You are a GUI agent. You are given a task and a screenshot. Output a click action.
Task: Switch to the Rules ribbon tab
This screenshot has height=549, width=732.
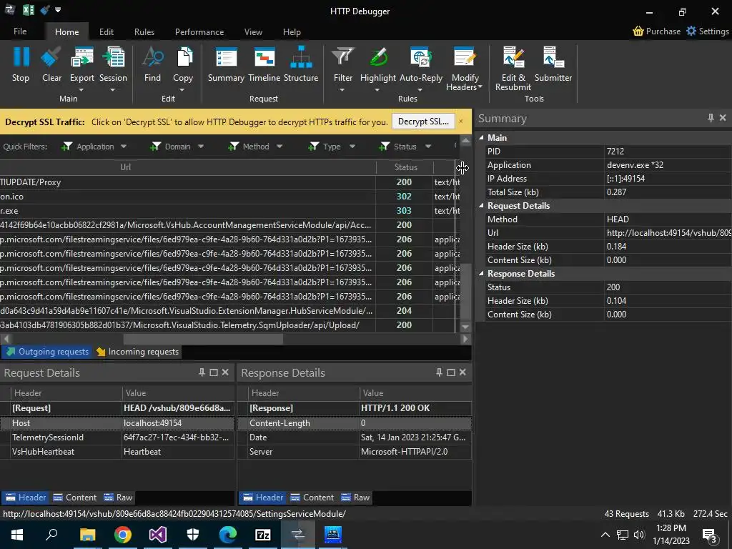click(144, 31)
